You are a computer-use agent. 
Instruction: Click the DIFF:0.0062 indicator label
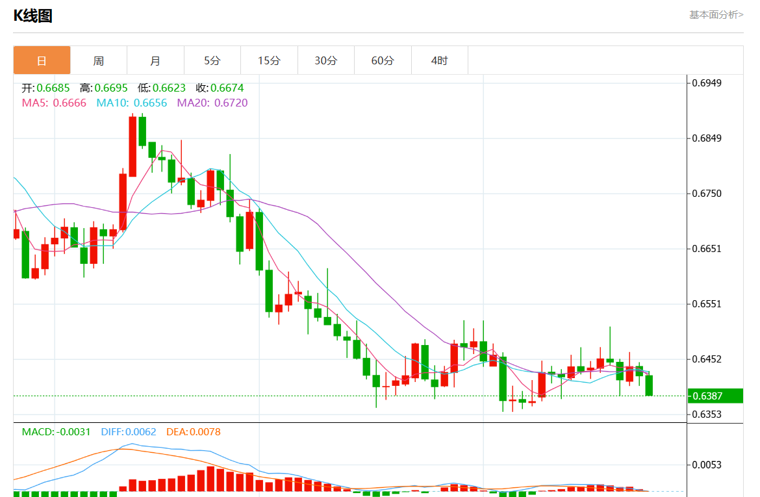coord(129,431)
